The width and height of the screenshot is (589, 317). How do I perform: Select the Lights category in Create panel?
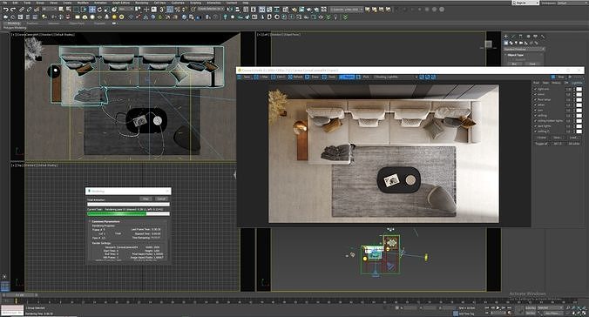[516, 43]
